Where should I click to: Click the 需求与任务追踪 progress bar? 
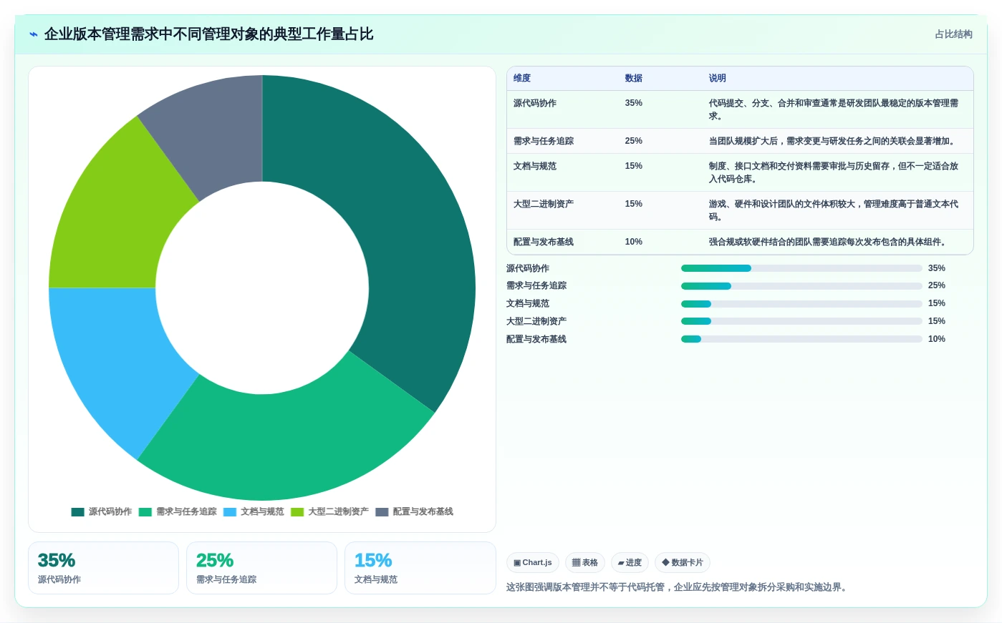pyautogui.click(x=801, y=286)
